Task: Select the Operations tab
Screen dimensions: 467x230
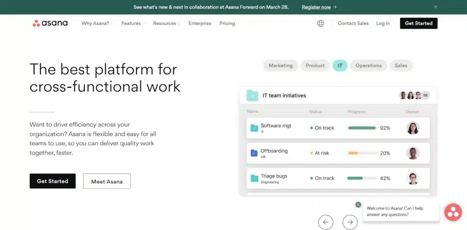Action: (368, 65)
